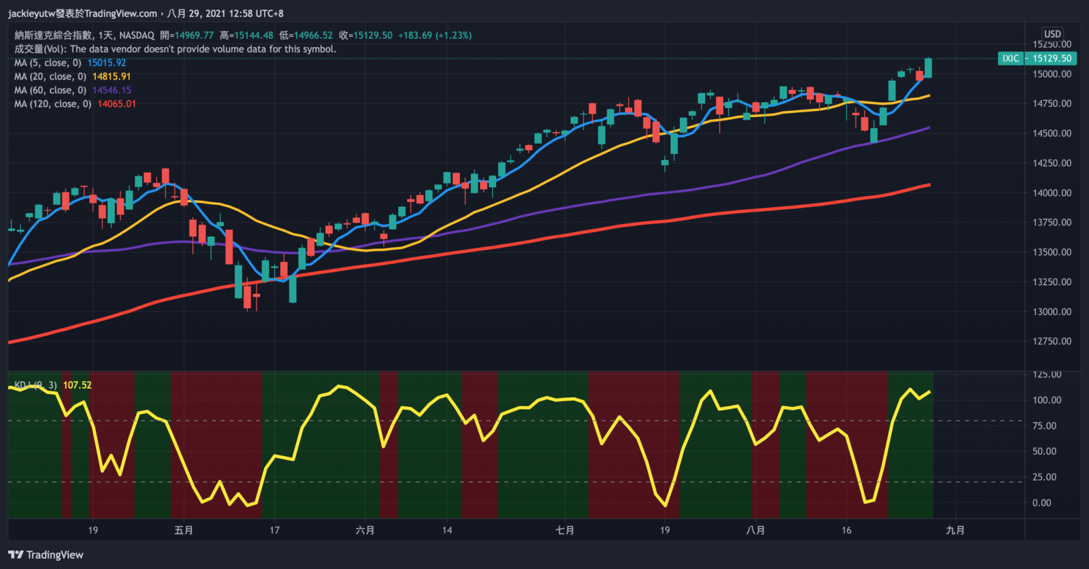Click the IXIC current price tag
The width and height of the screenshot is (1089, 569).
pos(1037,59)
